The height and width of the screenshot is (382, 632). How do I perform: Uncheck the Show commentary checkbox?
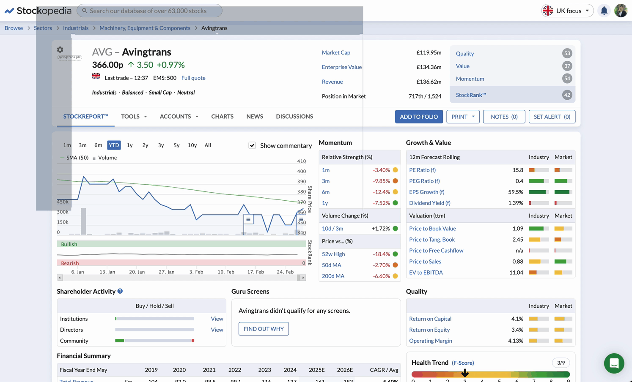click(x=252, y=145)
